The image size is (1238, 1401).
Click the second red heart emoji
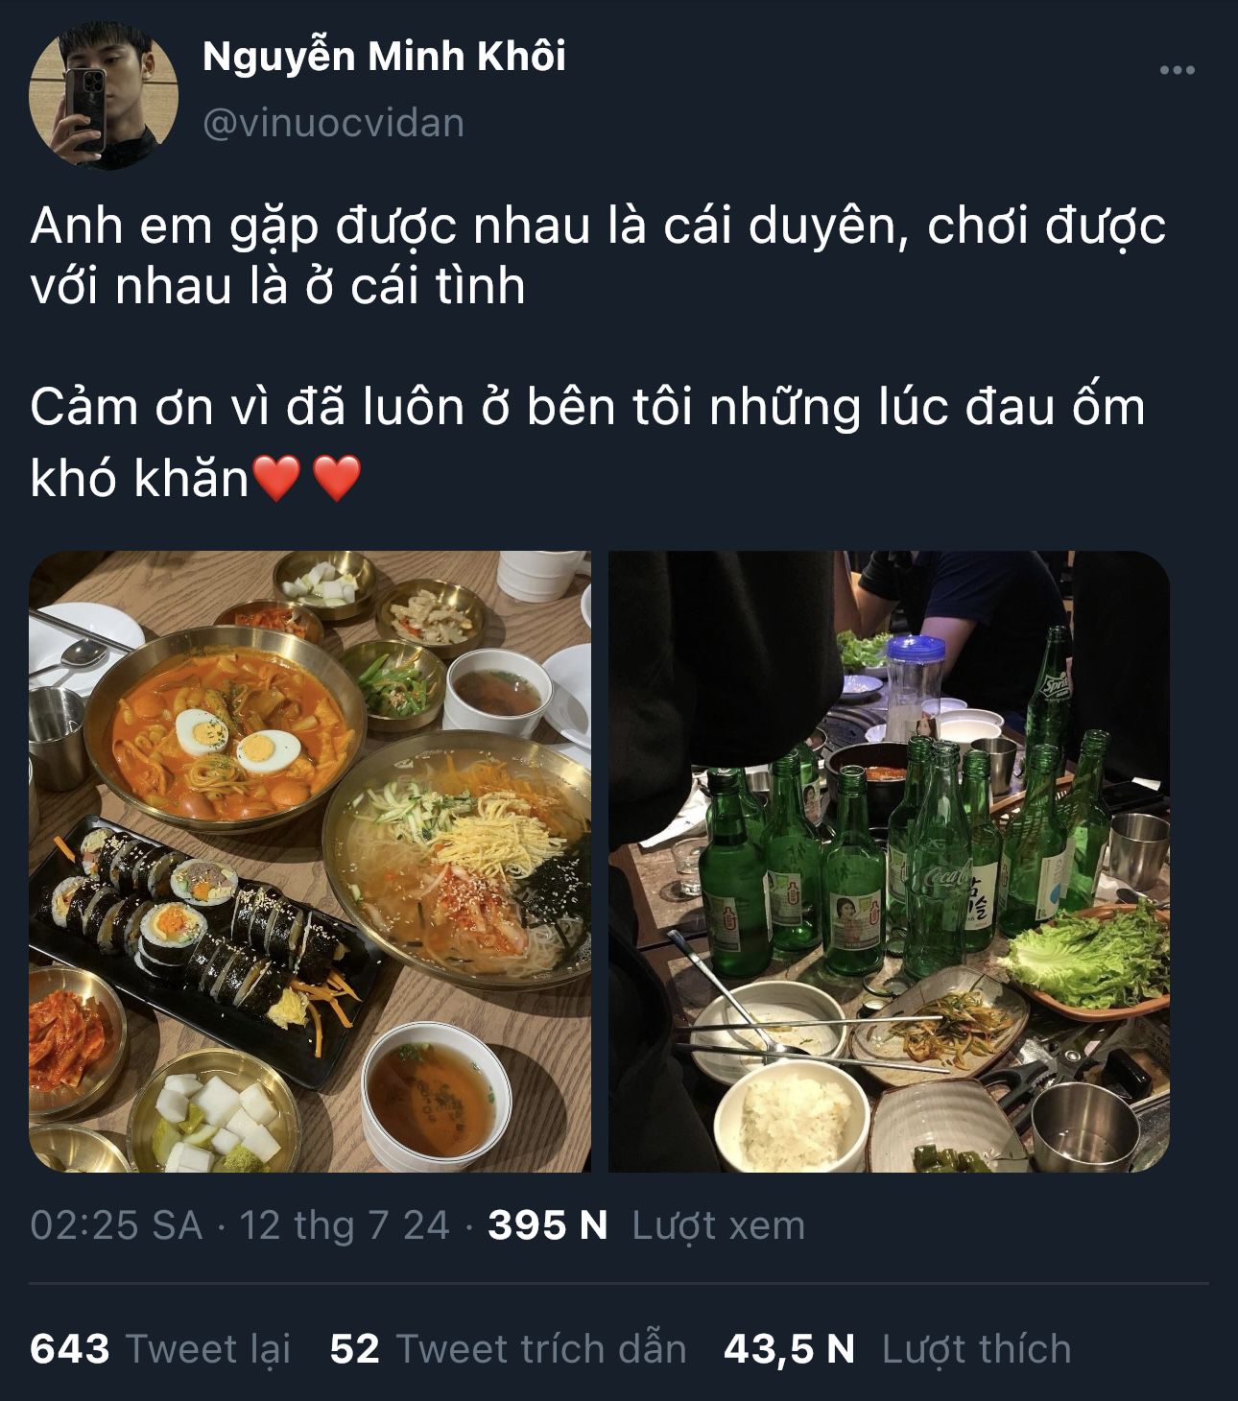[x=337, y=478]
